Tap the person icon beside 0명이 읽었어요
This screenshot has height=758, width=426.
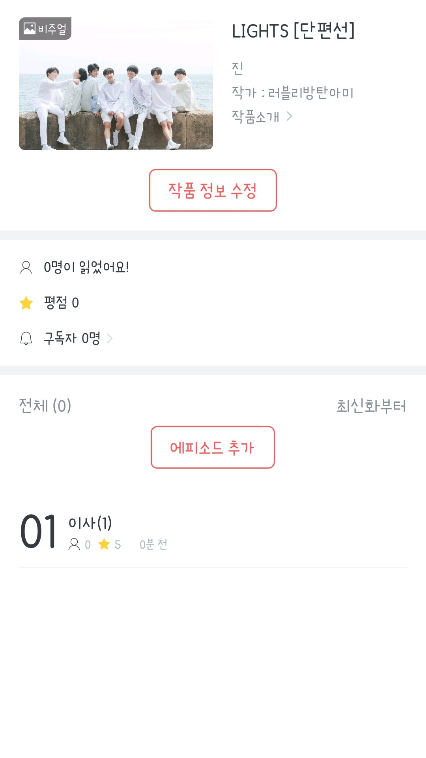[x=26, y=267]
